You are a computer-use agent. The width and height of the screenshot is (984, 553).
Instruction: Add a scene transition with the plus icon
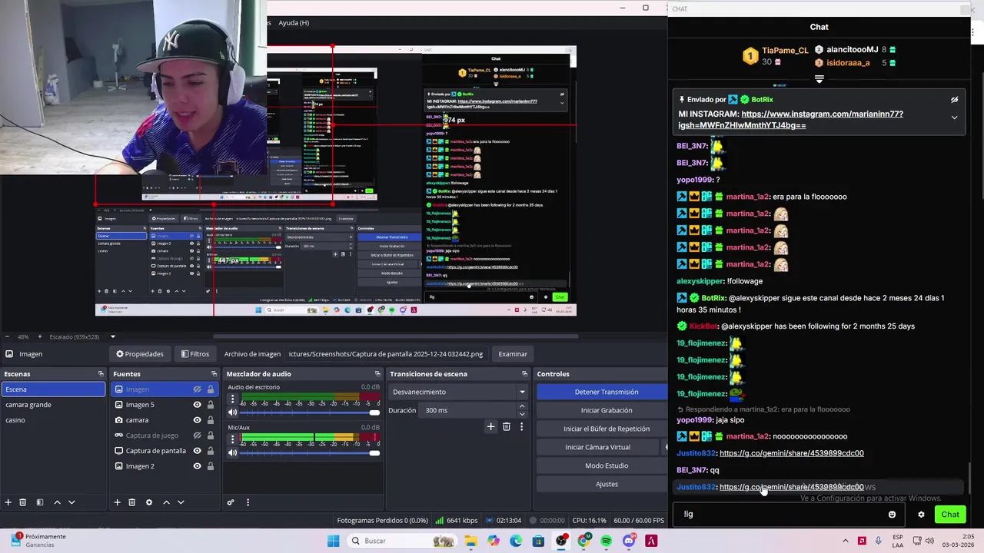(490, 426)
